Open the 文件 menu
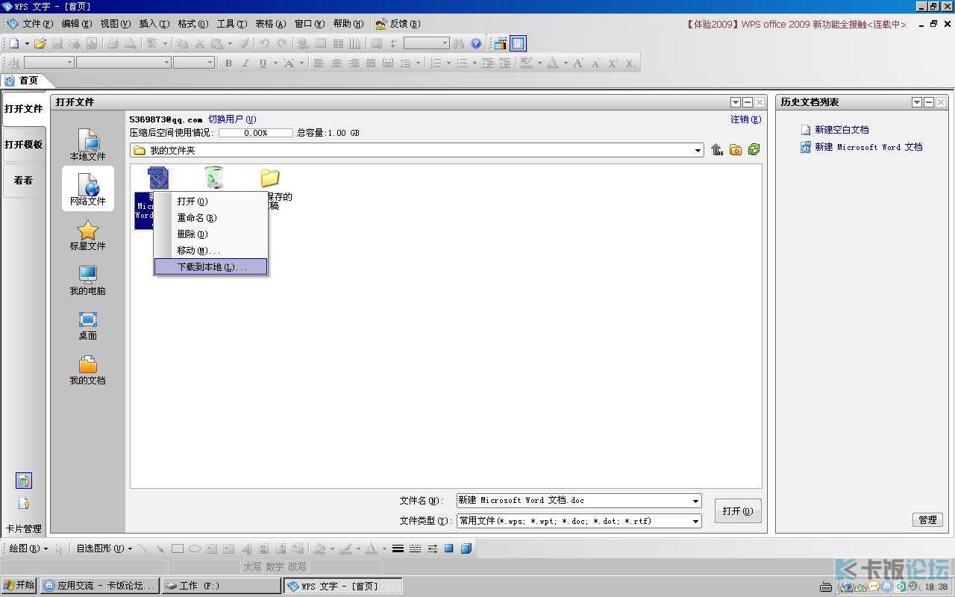This screenshot has width=955, height=597. point(37,24)
